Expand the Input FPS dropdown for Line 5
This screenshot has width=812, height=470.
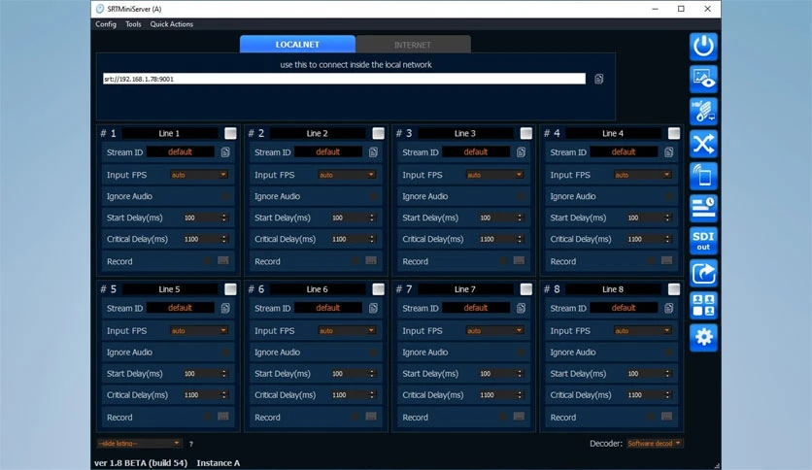(x=199, y=331)
